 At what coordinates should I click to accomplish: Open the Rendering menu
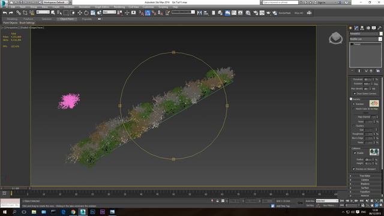(x=119, y=7)
